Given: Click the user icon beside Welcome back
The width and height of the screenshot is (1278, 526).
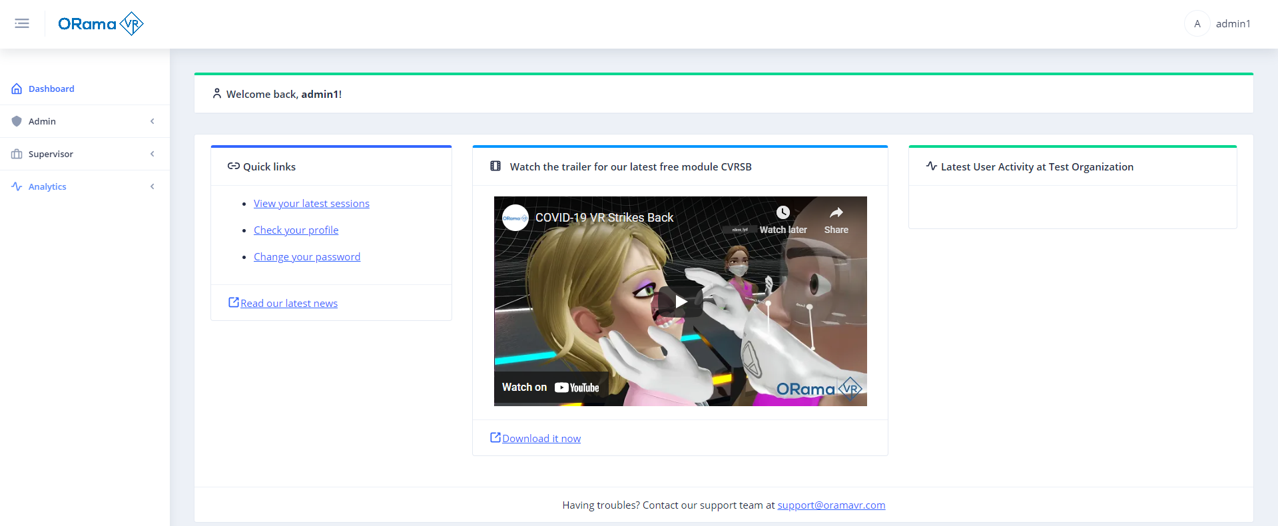Looking at the screenshot, I should coord(217,94).
